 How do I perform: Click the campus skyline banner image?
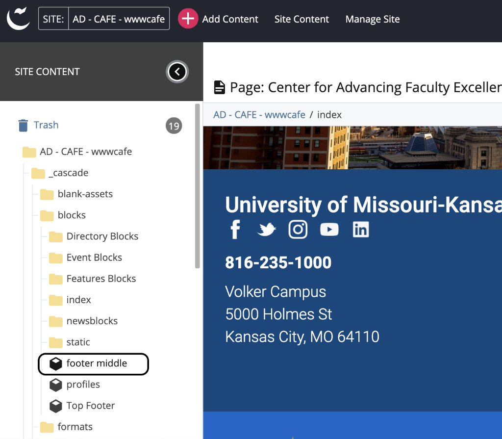tap(352, 148)
